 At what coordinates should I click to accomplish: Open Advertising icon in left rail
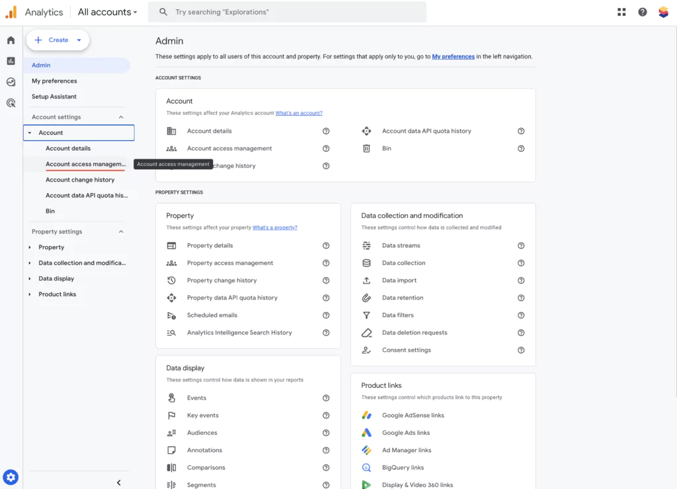tap(11, 103)
